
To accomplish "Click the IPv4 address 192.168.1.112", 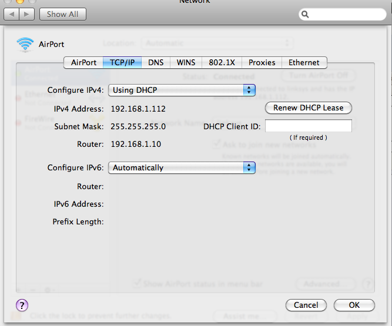I will click(138, 109).
